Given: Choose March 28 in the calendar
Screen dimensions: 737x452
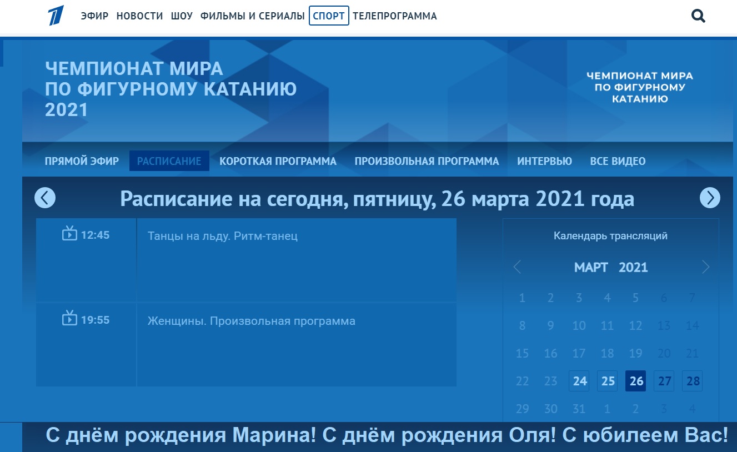Looking at the screenshot, I should [x=693, y=381].
